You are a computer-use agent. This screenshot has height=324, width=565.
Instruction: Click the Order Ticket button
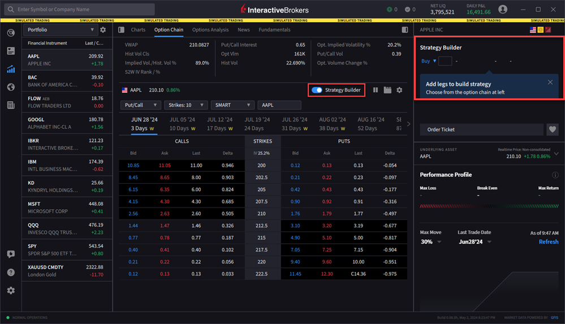pyautogui.click(x=482, y=129)
